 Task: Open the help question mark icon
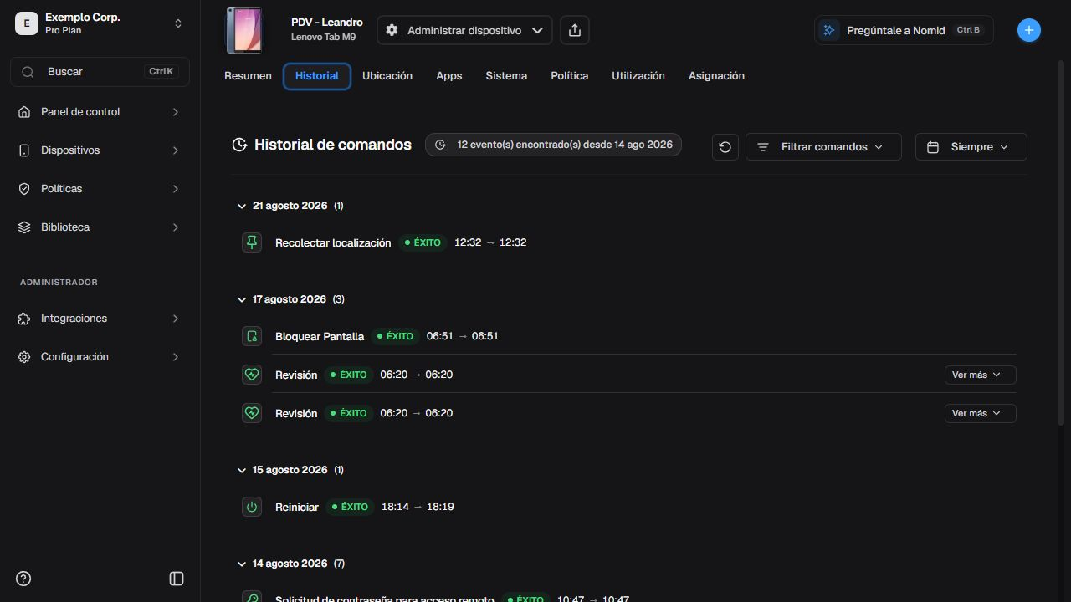tap(23, 579)
